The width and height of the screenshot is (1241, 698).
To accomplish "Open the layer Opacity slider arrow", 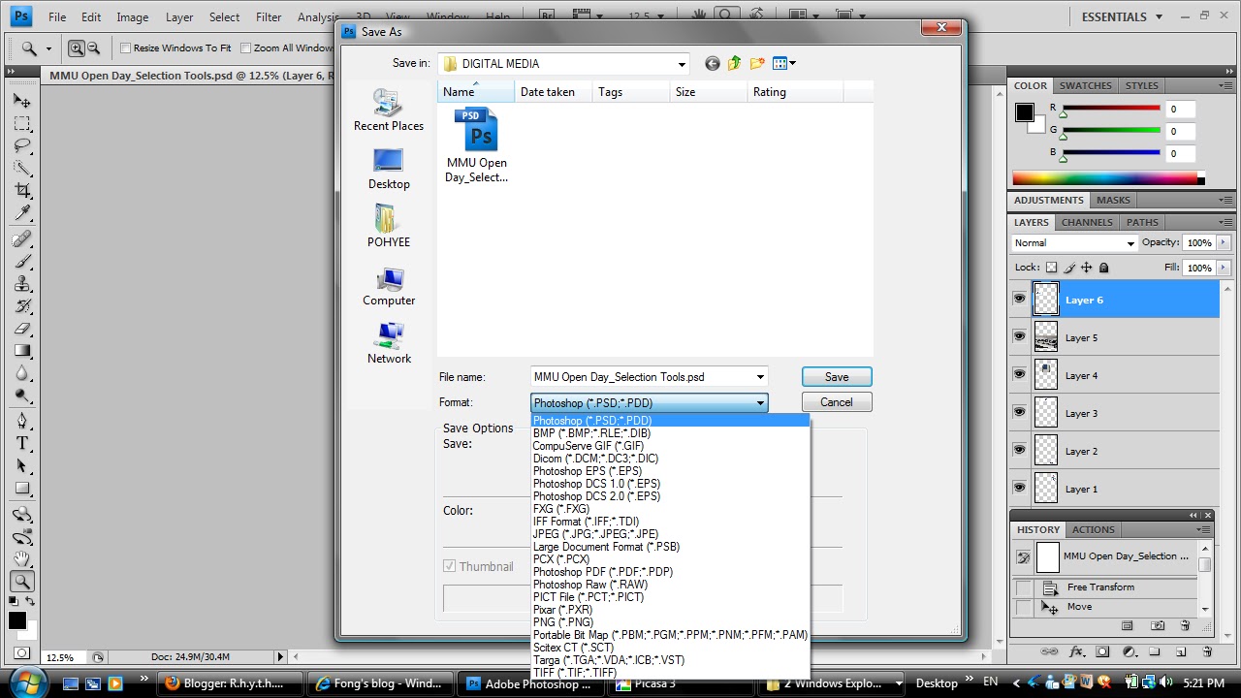I will (x=1225, y=242).
